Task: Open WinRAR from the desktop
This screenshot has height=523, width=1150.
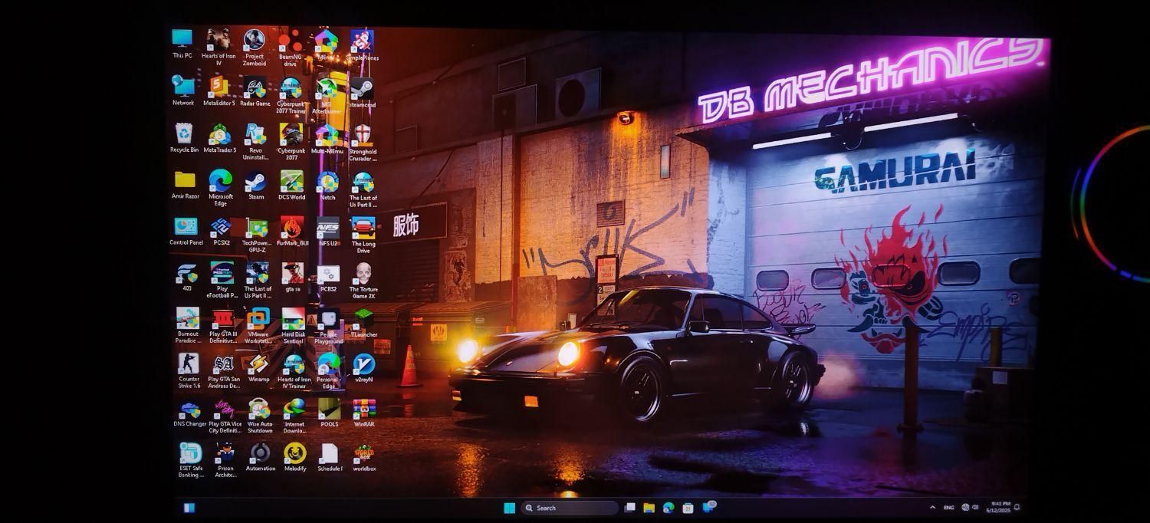Action: coord(364,413)
